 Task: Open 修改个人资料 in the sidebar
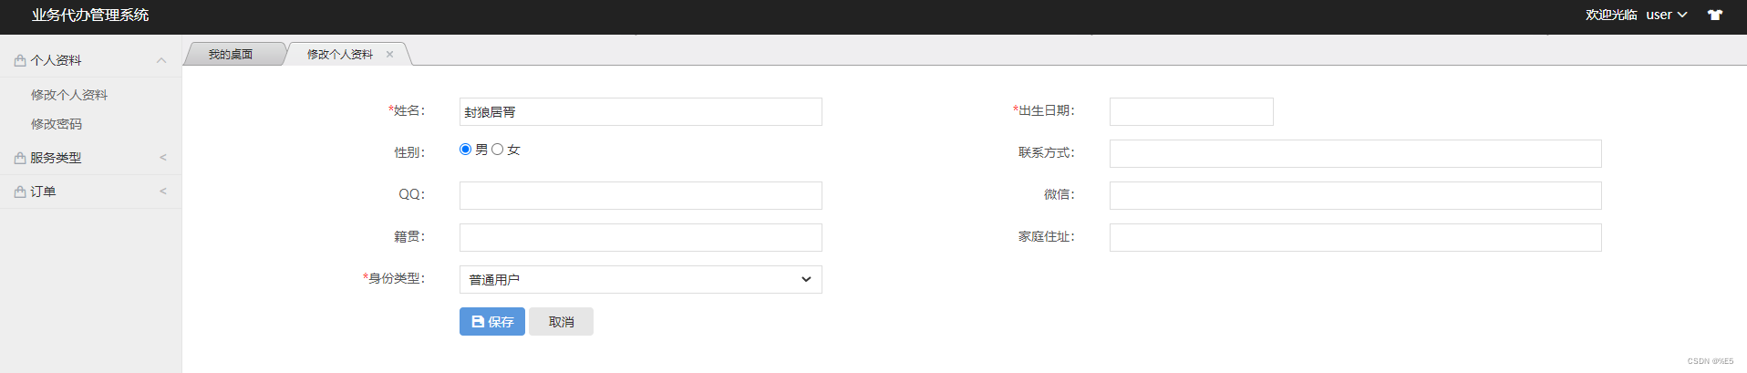[x=69, y=95]
